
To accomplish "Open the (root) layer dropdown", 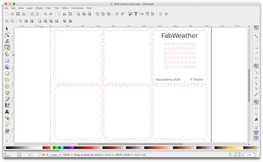I will tap(56, 155).
